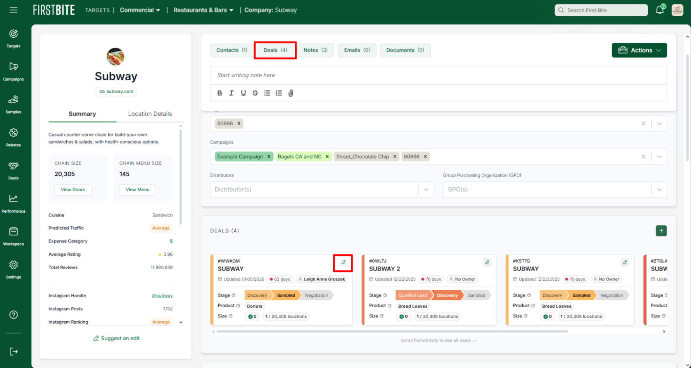Toggle italic formatting in note editor
The image size is (691, 369).
point(231,93)
